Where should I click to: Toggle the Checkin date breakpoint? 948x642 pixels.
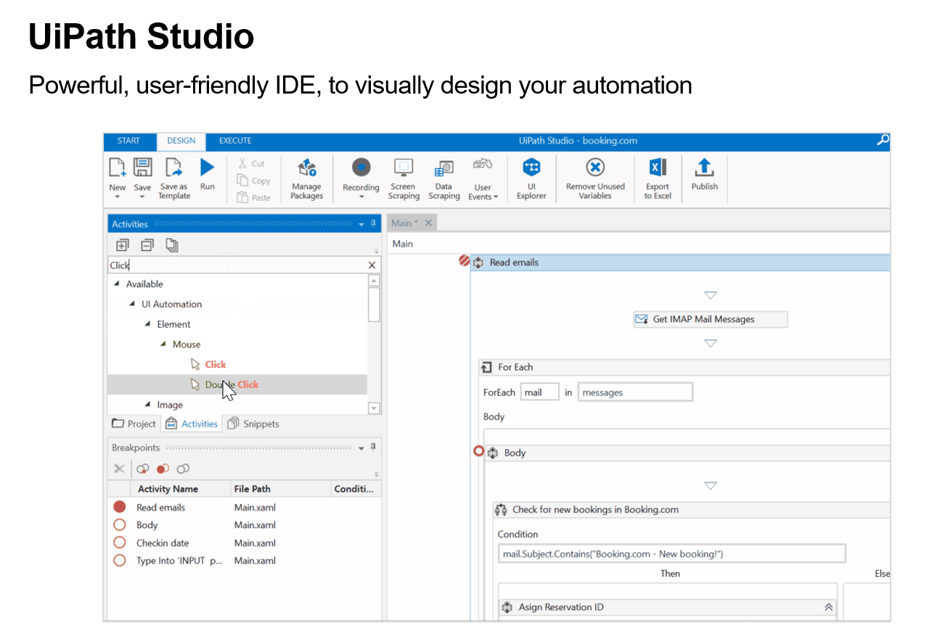120,543
